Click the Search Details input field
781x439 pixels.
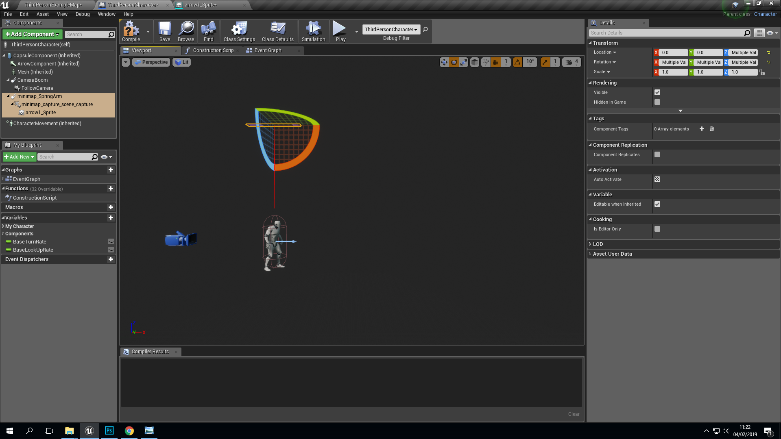tap(666, 33)
